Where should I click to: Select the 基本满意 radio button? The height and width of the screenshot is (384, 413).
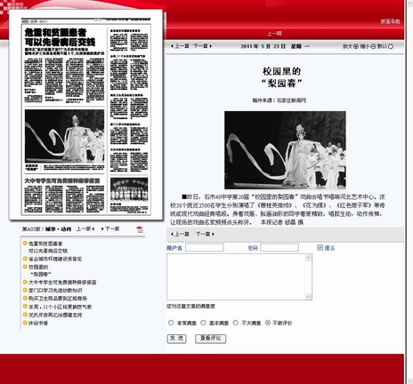tap(203, 323)
